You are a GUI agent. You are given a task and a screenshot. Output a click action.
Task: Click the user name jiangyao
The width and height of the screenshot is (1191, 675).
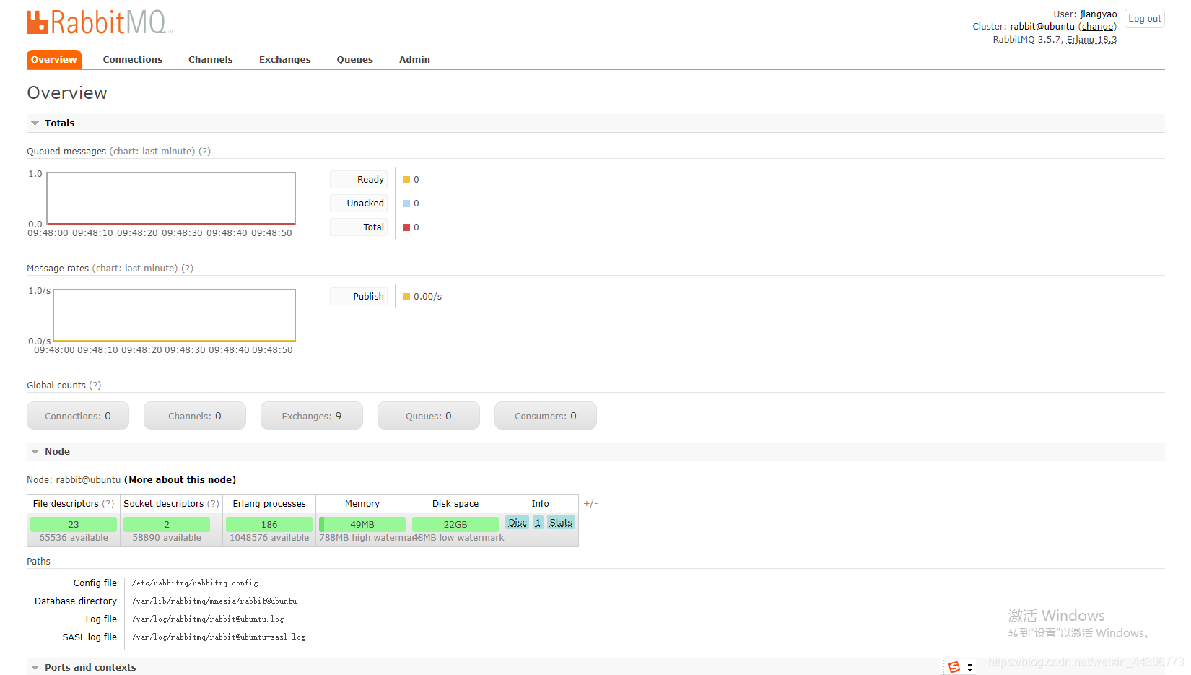[1099, 14]
